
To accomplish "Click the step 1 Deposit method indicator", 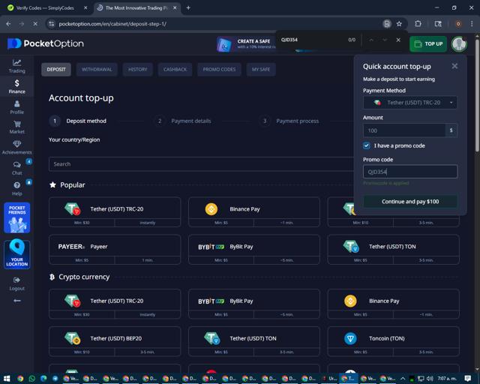I will tap(78, 121).
